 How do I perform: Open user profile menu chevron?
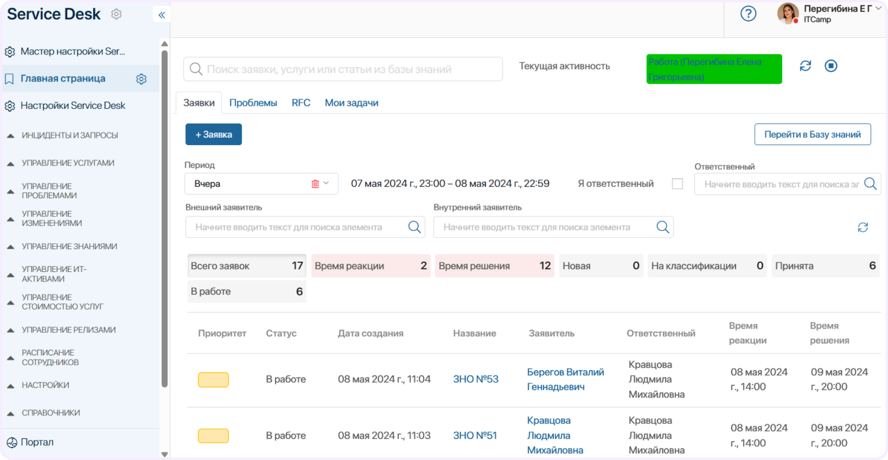coord(878,8)
